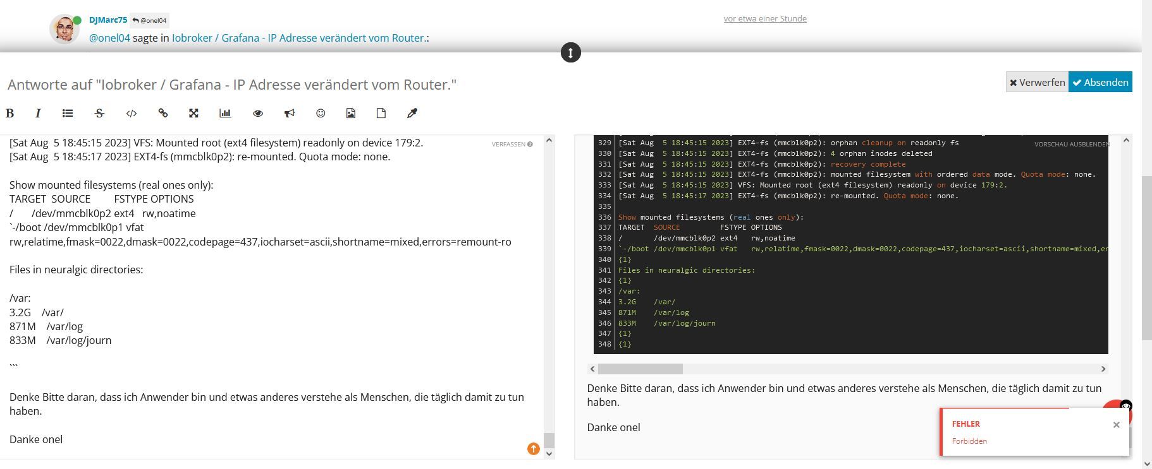Click the "vor etwa einer Stunde" timestamp

coord(765,19)
